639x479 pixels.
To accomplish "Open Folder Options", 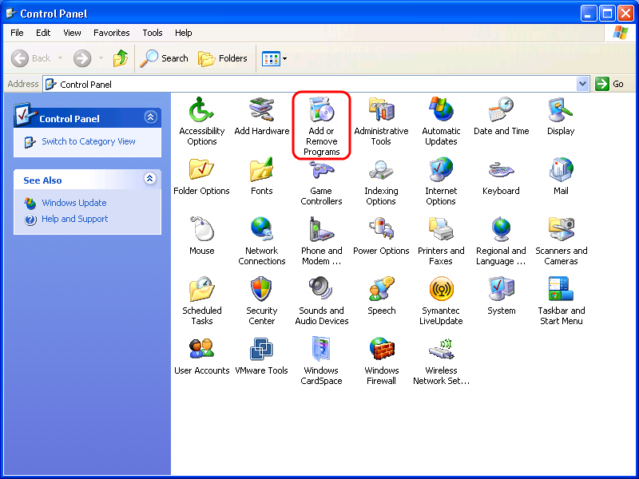I will coord(201,176).
